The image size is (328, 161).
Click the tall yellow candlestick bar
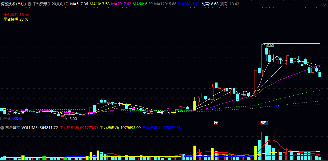194,106
